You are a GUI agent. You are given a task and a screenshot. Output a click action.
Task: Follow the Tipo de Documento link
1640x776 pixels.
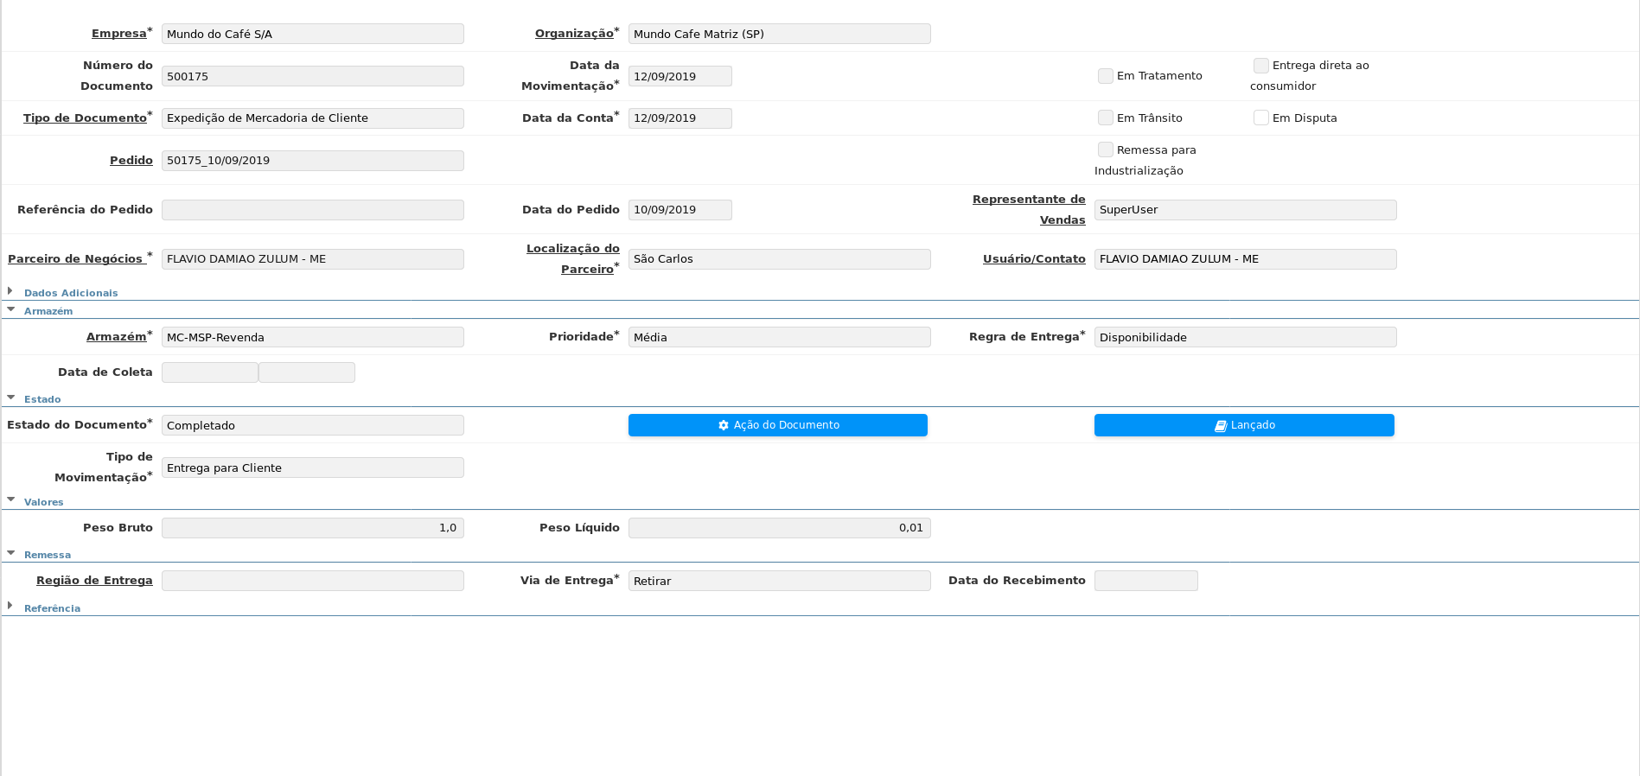(x=85, y=118)
